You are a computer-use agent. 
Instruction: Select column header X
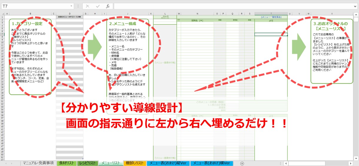[332, 14]
